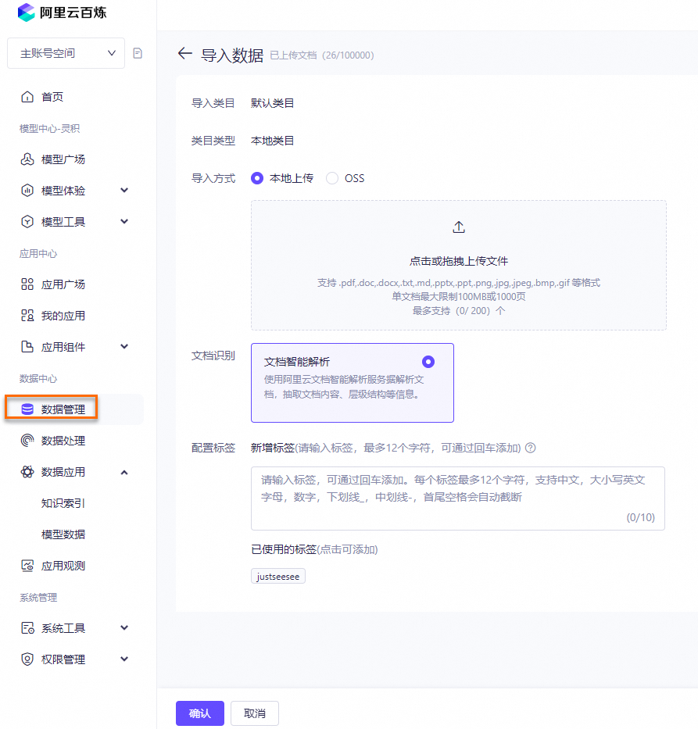Open the 首页 home icon

point(27,97)
